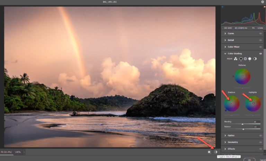
Task: Click the Blending value field
Action: point(257,122)
